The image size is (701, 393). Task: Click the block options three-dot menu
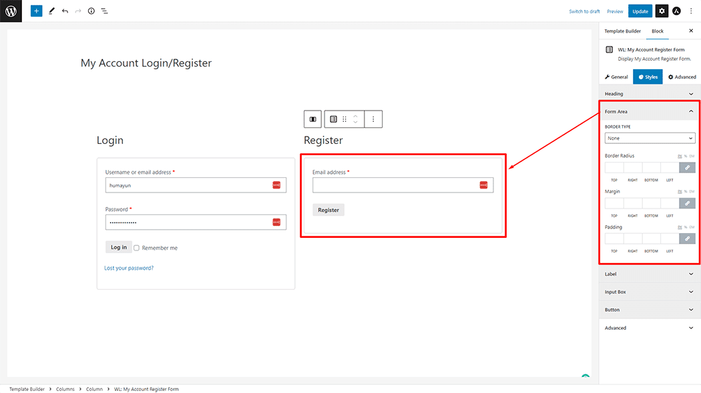pyautogui.click(x=373, y=119)
